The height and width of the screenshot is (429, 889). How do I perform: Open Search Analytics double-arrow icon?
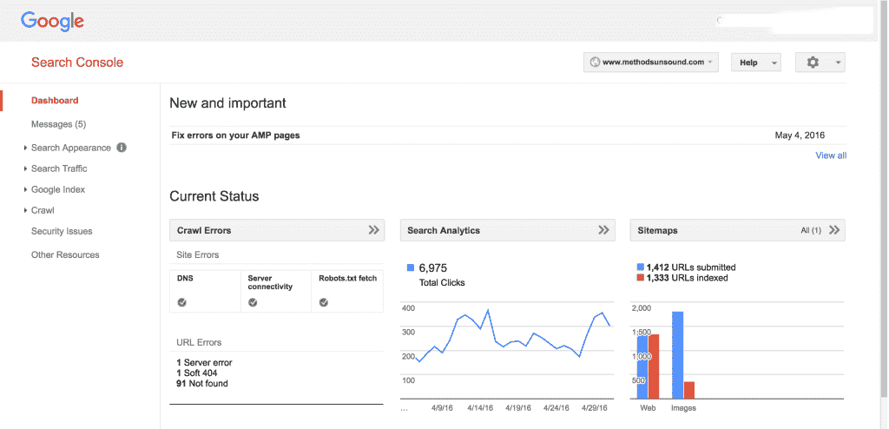(604, 230)
